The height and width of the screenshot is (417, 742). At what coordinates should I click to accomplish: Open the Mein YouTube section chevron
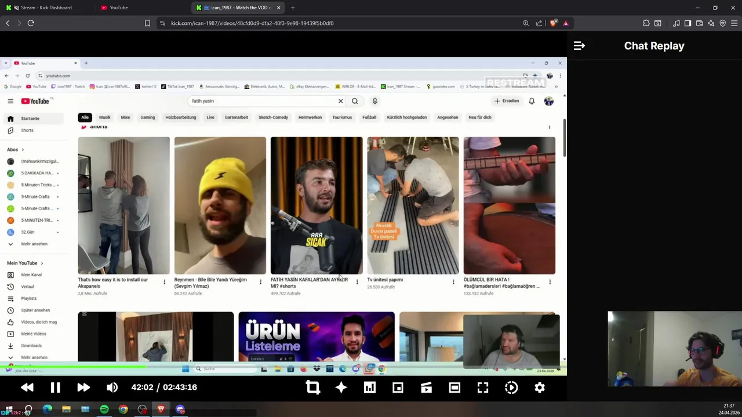point(42,263)
